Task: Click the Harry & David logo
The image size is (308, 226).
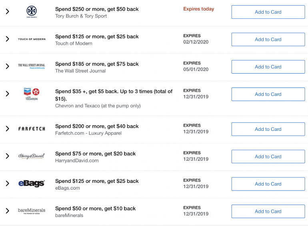Action: pos(32,156)
